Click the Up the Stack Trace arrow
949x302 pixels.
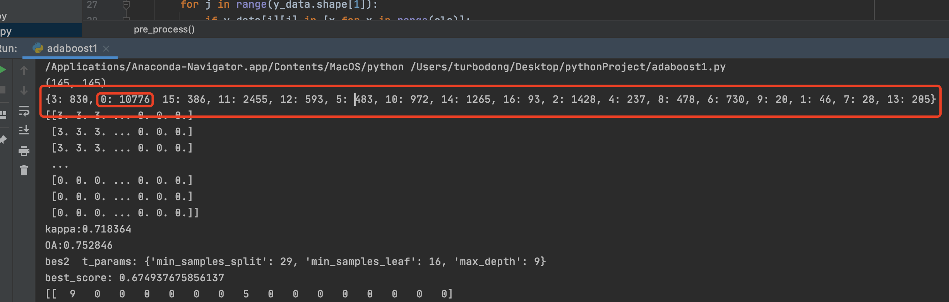(x=24, y=70)
